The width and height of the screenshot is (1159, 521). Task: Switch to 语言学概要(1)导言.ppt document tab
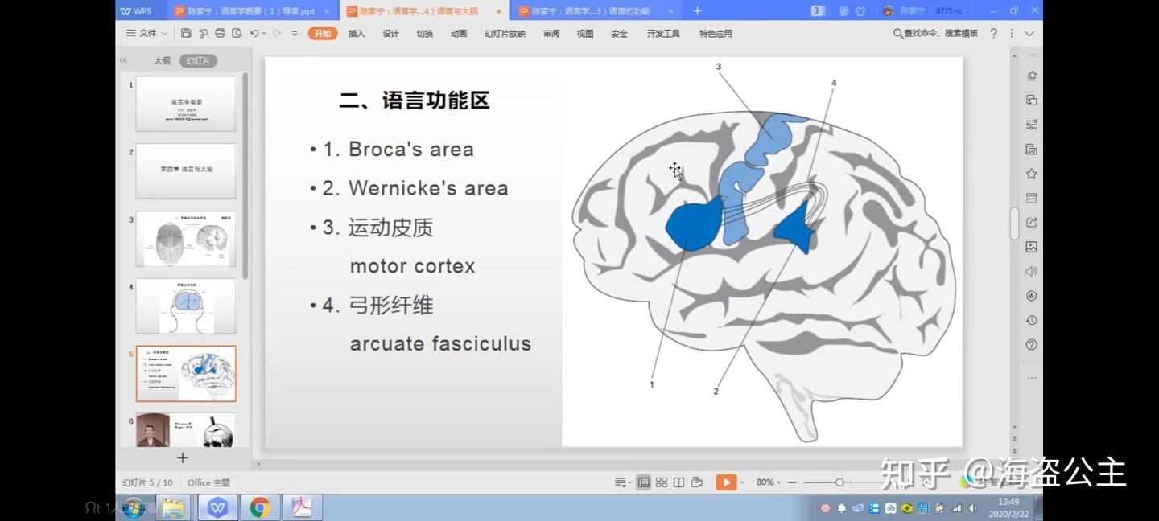tap(251, 11)
